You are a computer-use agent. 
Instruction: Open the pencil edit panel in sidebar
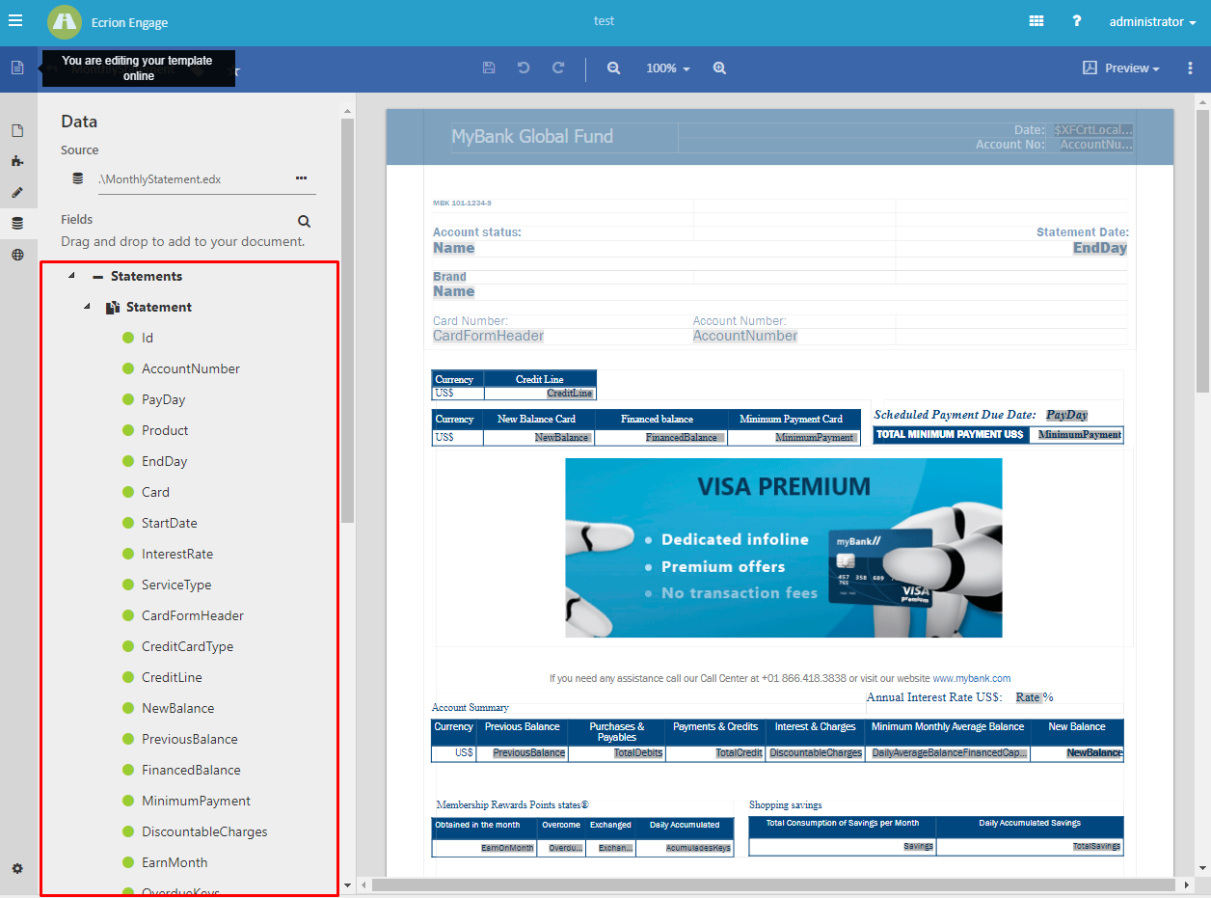pyautogui.click(x=17, y=192)
